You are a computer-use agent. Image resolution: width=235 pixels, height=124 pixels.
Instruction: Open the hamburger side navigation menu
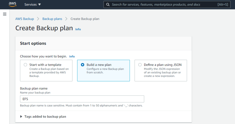coord(5,14)
